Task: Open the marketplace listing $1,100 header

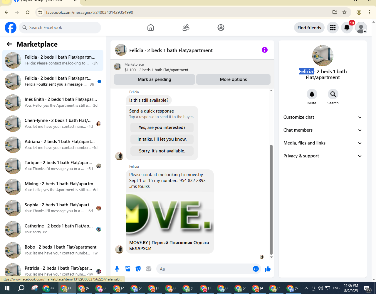Action: [192, 67]
